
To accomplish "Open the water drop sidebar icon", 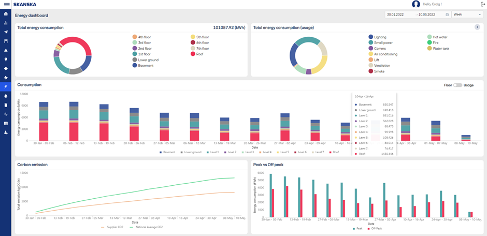I will 6,96.
